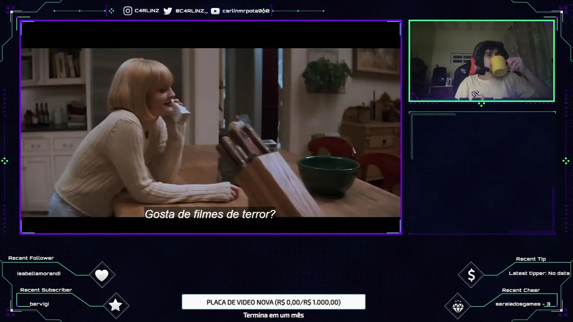The width and height of the screenshot is (573, 322).
Task: Click the empty chat panel below webcam
Action: [482, 173]
